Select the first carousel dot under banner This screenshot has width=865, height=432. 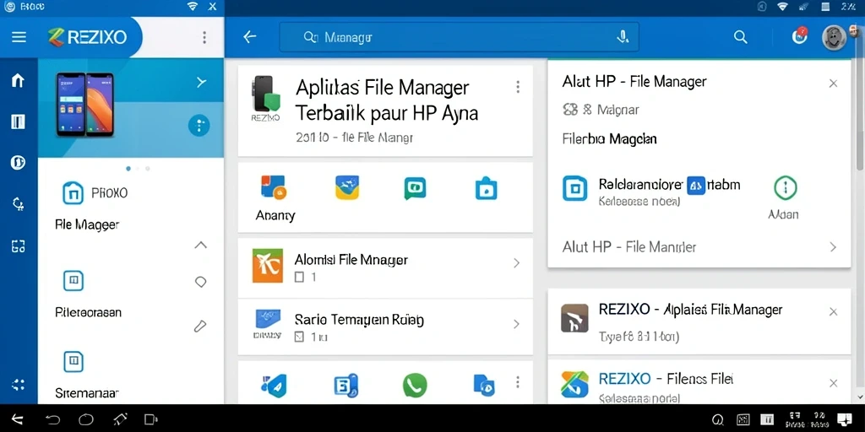coord(128,168)
